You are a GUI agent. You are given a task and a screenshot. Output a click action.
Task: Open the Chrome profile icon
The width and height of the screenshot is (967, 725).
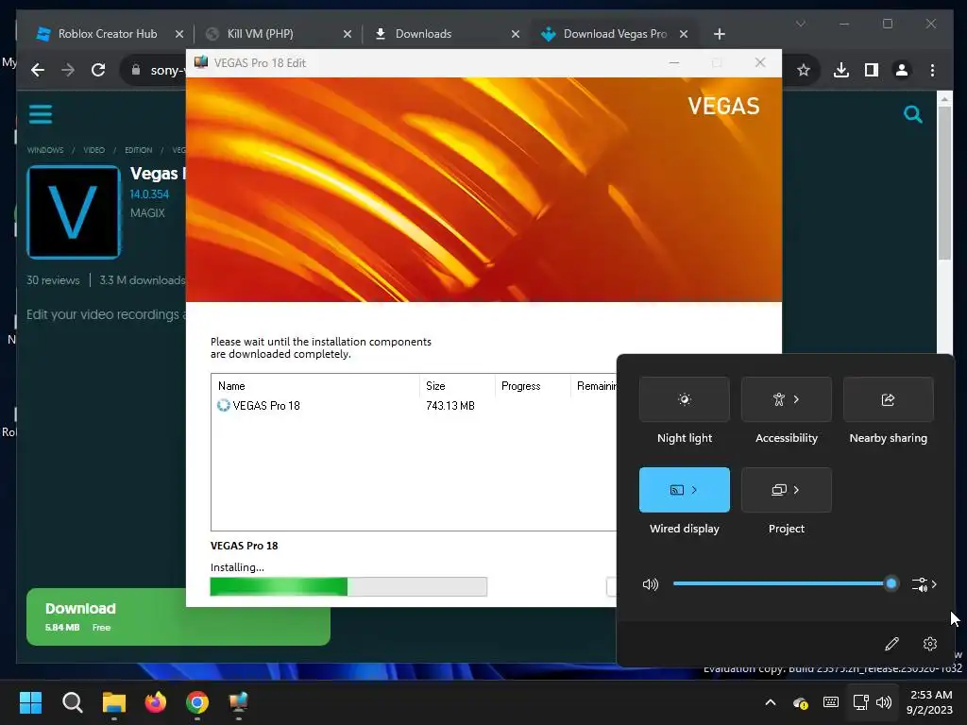902,70
